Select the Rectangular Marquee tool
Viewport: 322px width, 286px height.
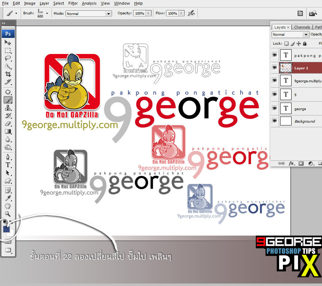8,50
